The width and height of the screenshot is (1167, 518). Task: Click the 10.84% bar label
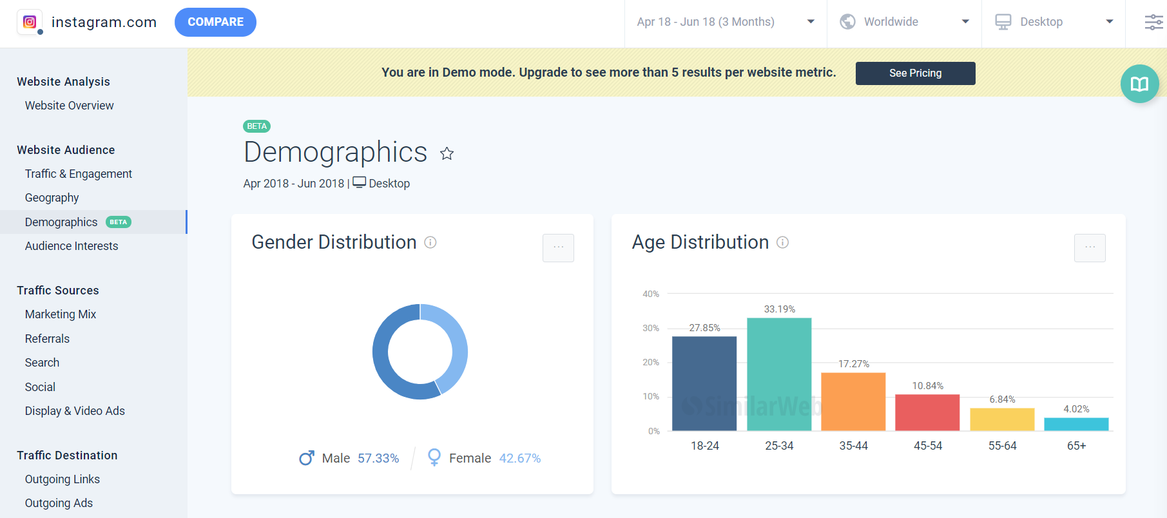pos(927,386)
